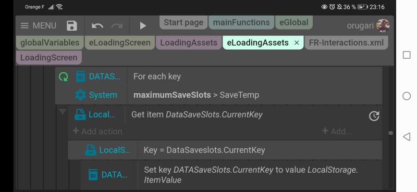Screen dimensions: 417x192
Task: Switch to the Start page tab
Action: [183, 22]
